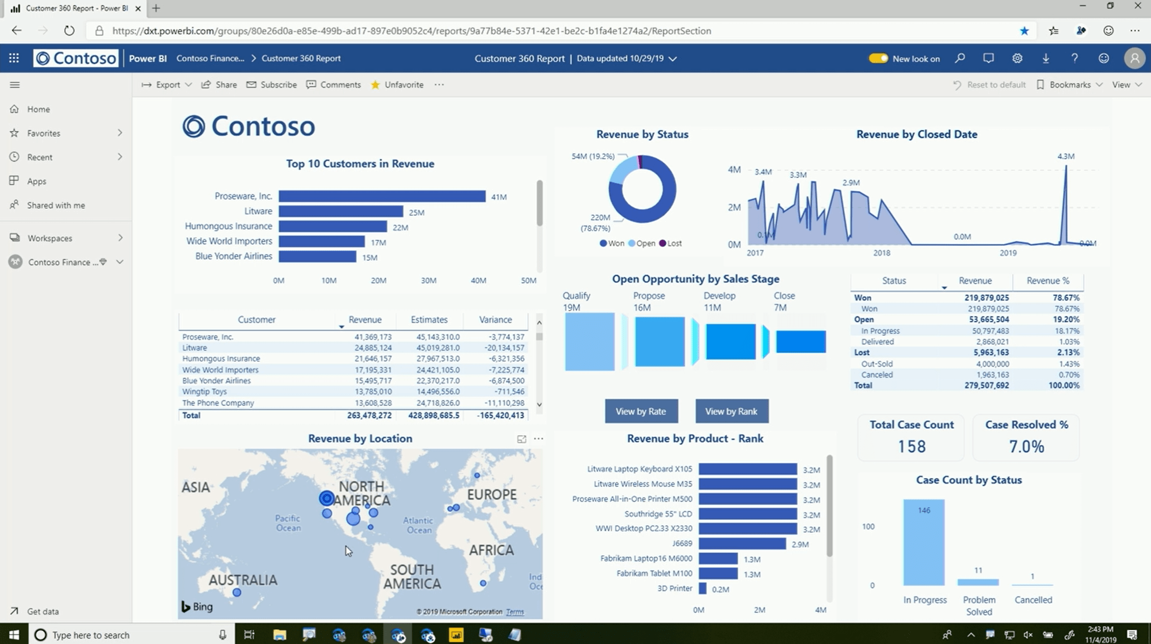Screen dimensions: 1151x644
Task: Click focus mode icon on map visual
Action: click(x=521, y=439)
